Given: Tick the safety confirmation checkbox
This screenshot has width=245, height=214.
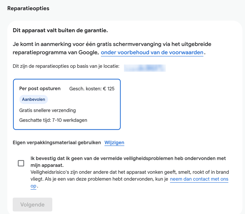Looking at the screenshot, I should pyautogui.click(x=21, y=163).
